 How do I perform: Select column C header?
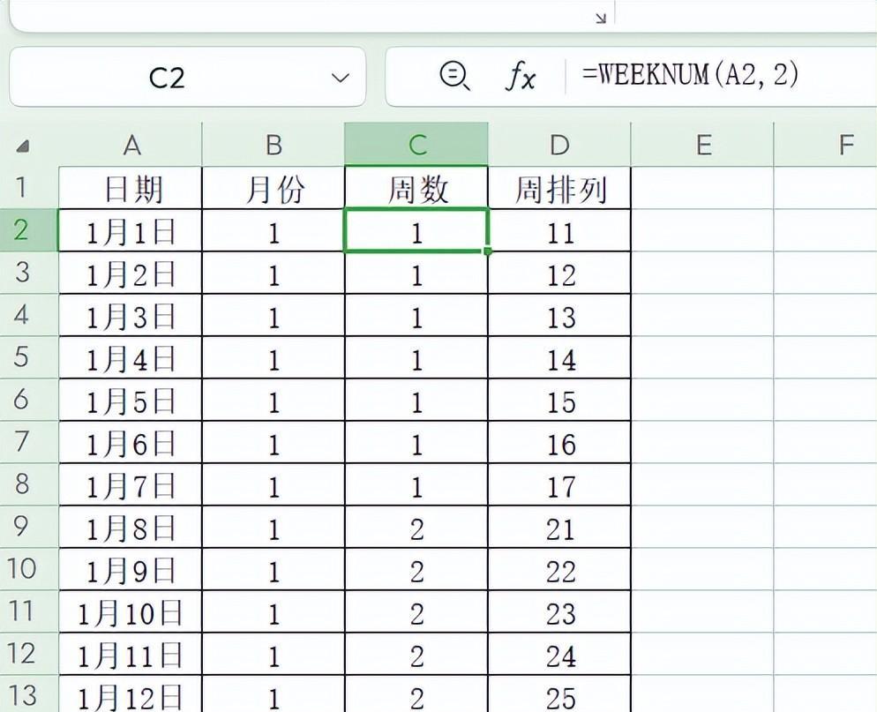point(416,146)
